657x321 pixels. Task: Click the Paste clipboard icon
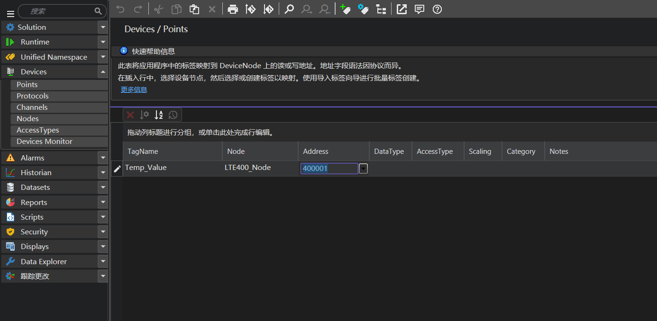pyautogui.click(x=194, y=9)
